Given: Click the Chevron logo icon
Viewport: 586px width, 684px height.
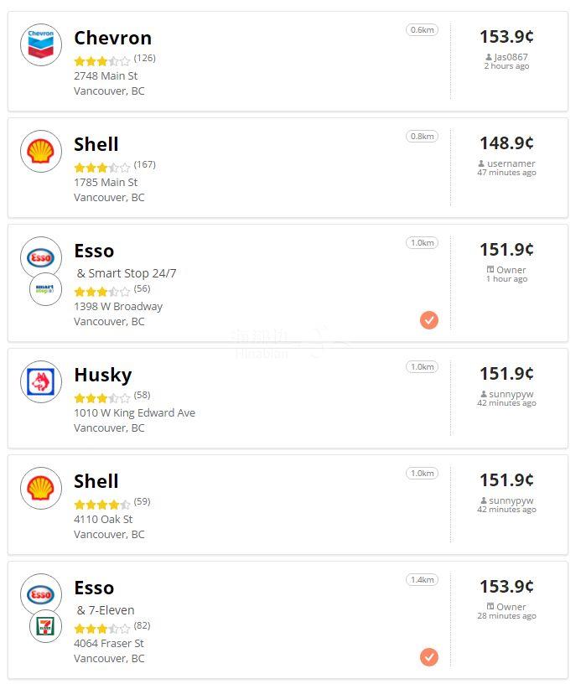Looking at the screenshot, I should (41, 44).
